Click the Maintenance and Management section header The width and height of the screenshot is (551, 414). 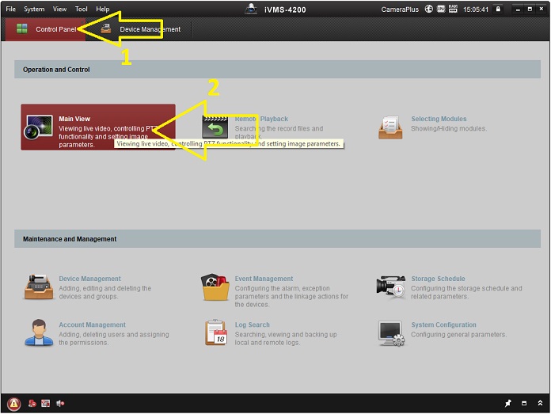tap(277, 238)
